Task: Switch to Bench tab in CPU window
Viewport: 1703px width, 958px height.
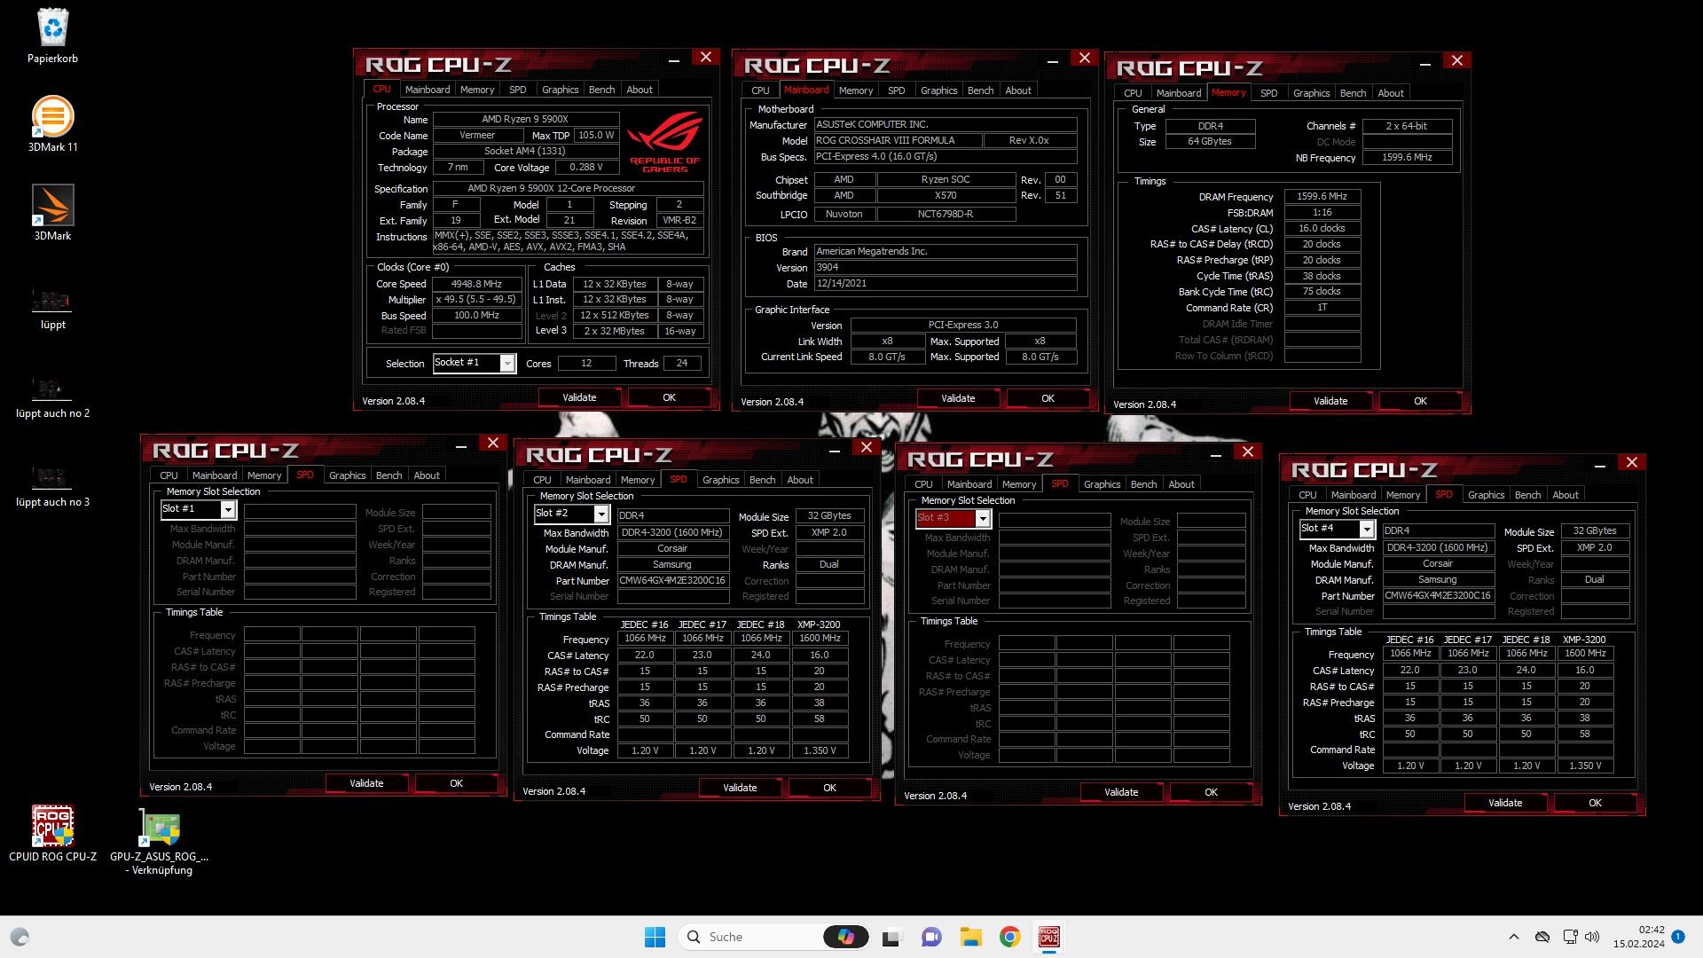Action: click(601, 90)
